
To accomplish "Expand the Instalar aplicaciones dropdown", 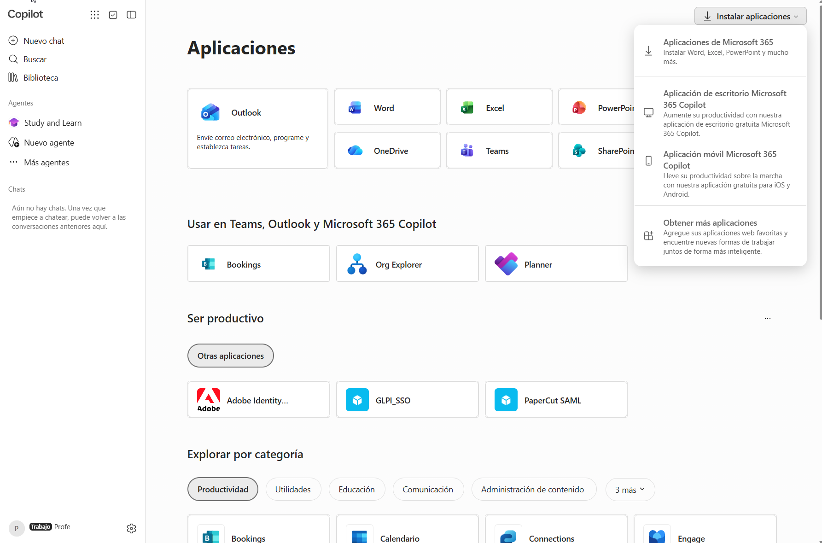I will pyautogui.click(x=750, y=16).
